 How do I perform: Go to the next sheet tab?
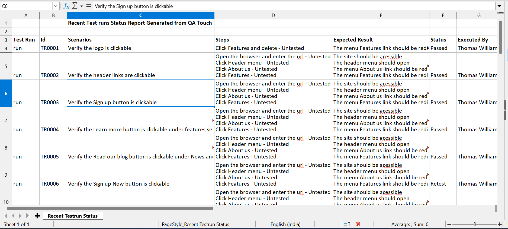(20, 216)
